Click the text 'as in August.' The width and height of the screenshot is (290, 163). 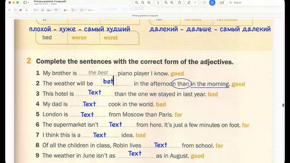[x=173, y=156]
